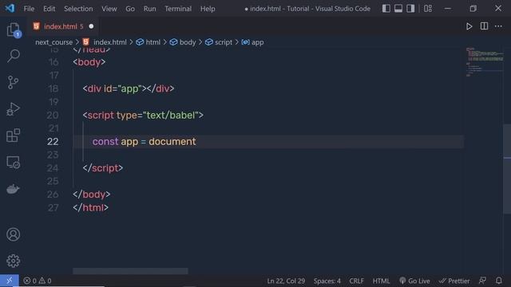Open the Edit menu

tap(50, 9)
